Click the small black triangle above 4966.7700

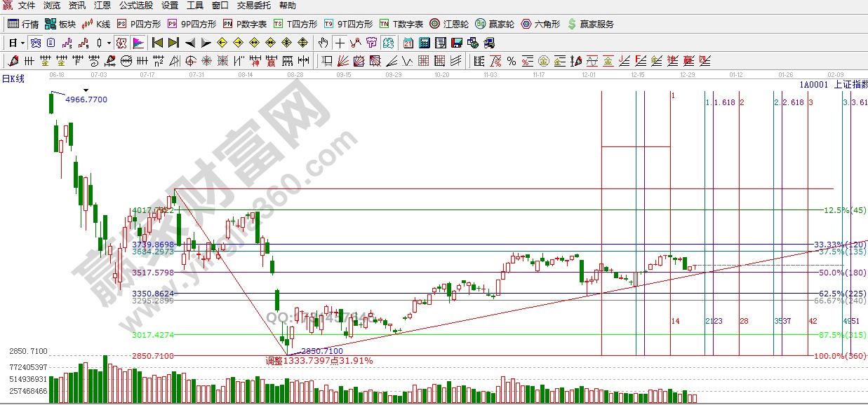86,90
